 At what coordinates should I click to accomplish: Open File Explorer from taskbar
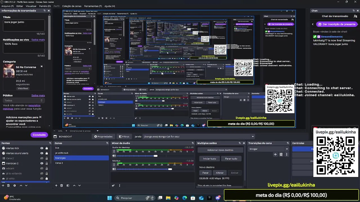168,198
